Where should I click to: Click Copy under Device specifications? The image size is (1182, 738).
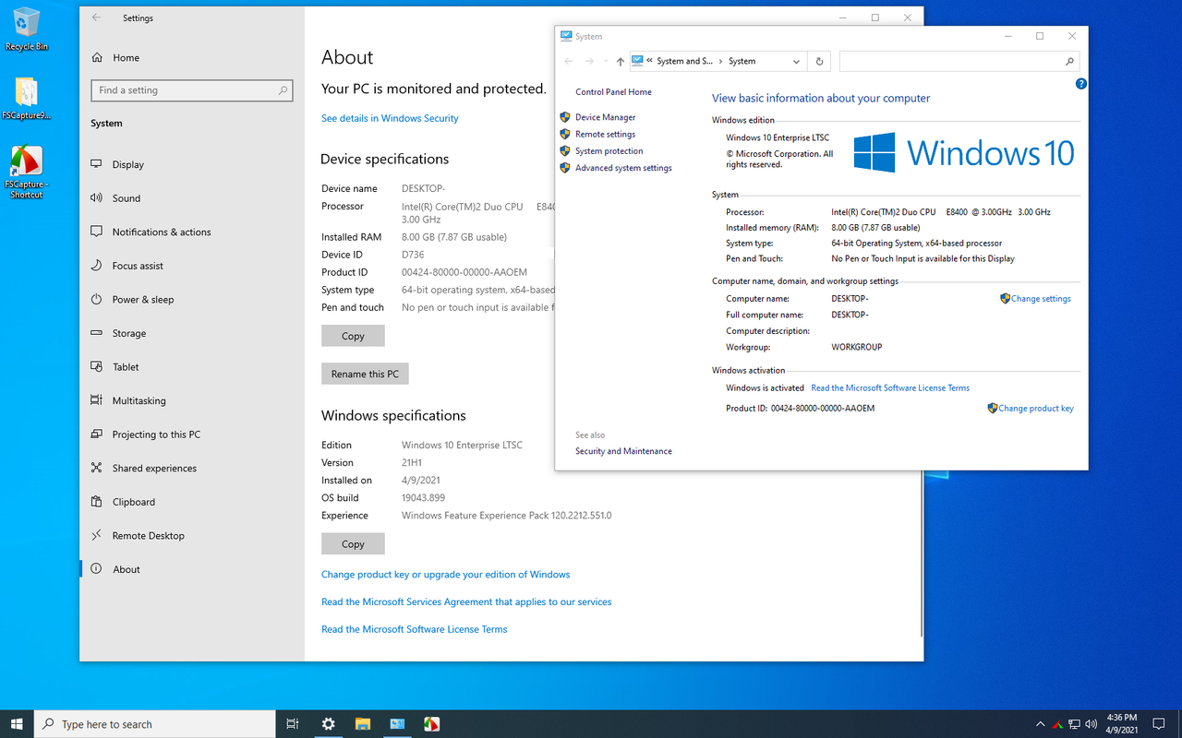point(353,336)
